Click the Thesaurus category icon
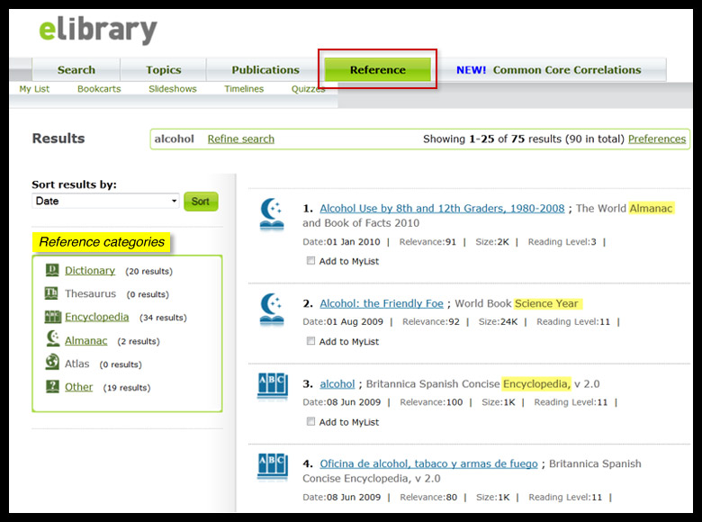This screenshot has height=522, width=702. coord(51,293)
